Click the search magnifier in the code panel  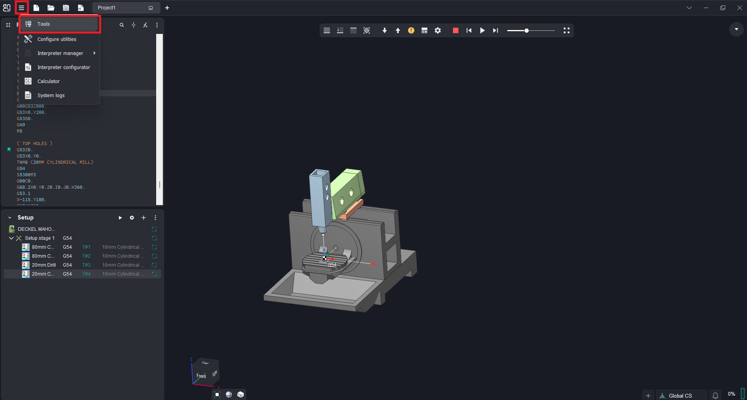[122, 25]
